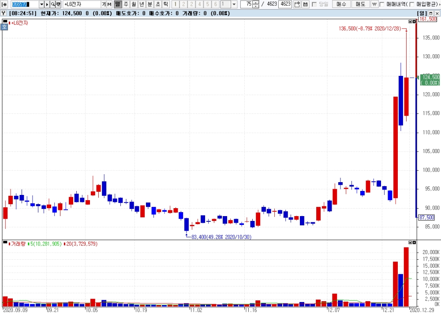Click the next stock arrow button
Screen dimensions: 441x314
tap(47, 4)
